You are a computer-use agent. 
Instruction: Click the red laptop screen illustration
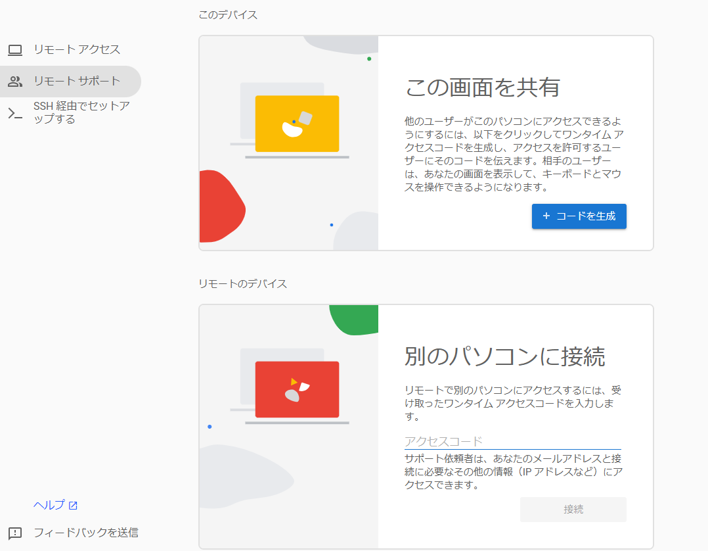pos(297,389)
